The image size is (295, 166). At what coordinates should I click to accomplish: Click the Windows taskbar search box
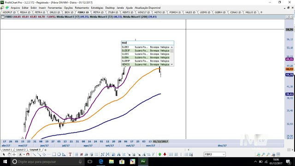click(47, 161)
